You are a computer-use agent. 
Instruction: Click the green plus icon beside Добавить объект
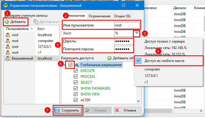tap(109, 58)
